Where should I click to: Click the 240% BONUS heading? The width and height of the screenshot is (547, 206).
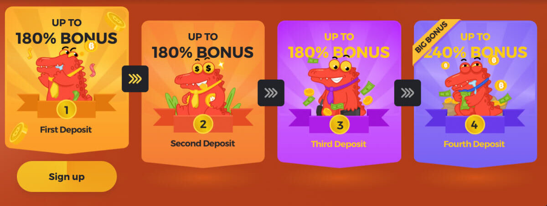475,52
